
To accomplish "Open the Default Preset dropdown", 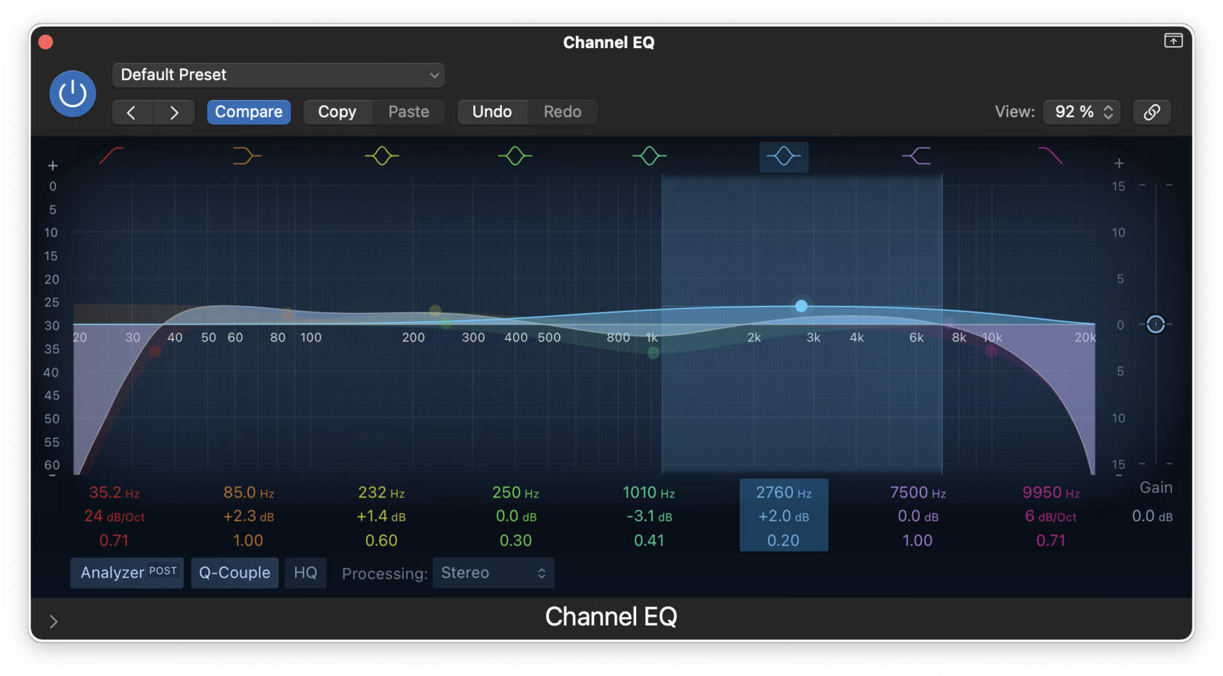I will tap(278, 75).
